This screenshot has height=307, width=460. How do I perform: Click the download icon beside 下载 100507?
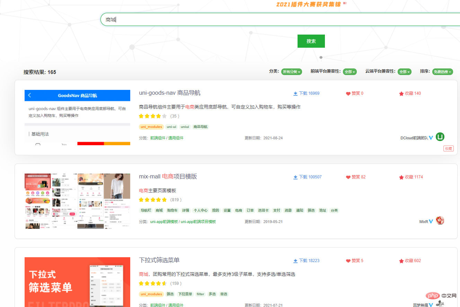pyautogui.click(x=295, y=177)
